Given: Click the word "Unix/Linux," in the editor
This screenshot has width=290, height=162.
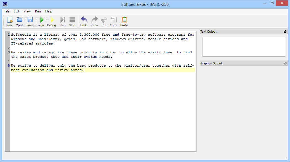Looking at the screenshot, I should (50, 39).
